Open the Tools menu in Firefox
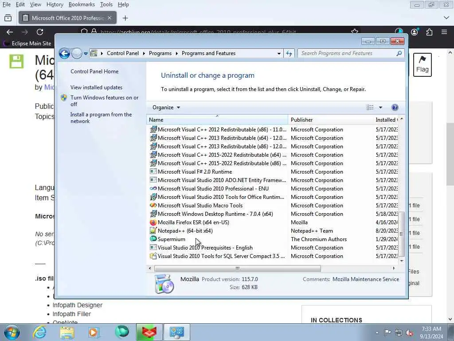Screen dimensions: 454x341 click(x=106, y=4)
